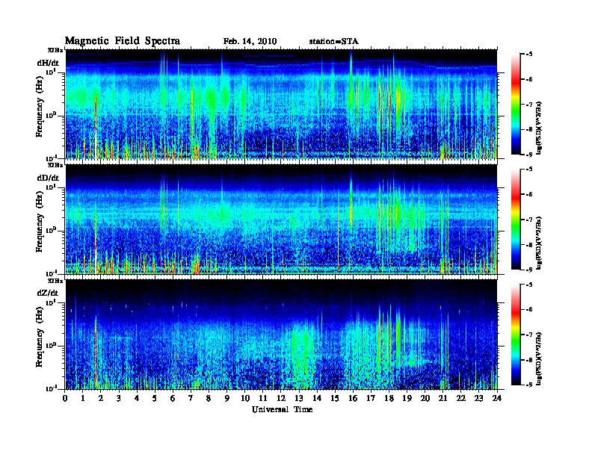
Task: Click hour label "3" on time axis
Action: [119, 398]
